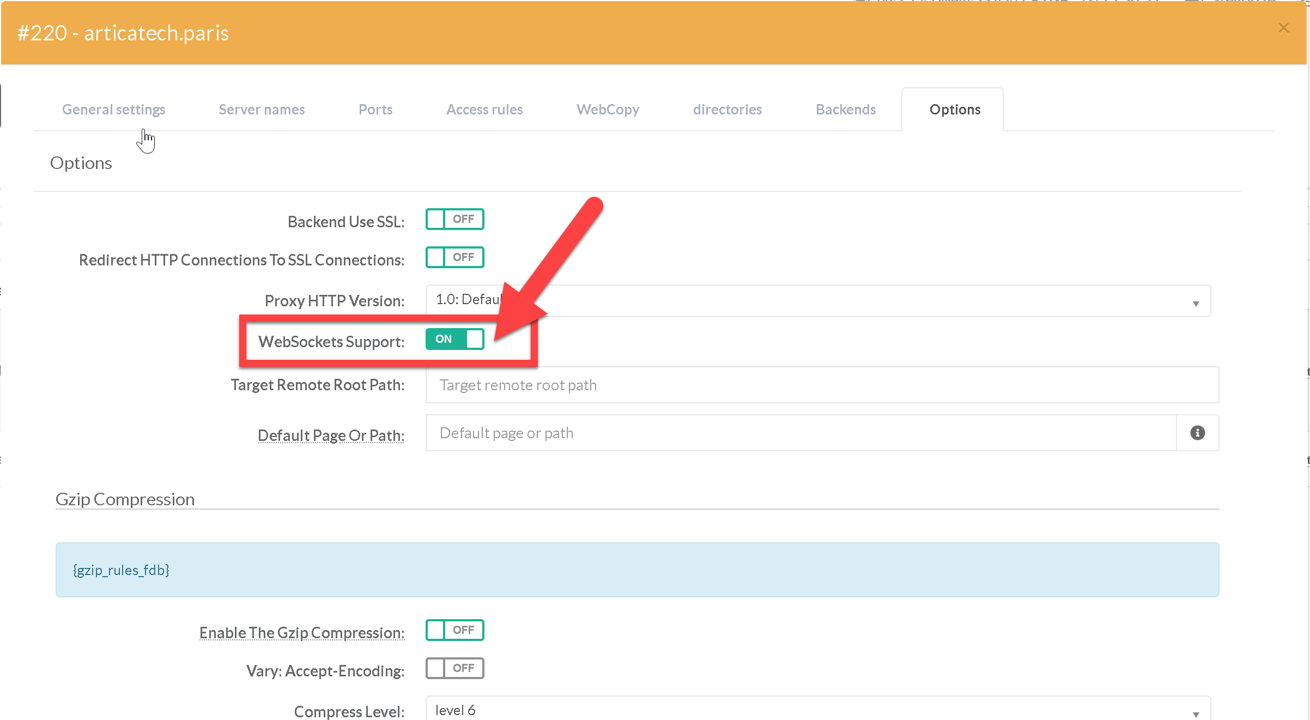
Task: Select the WebCopy tab
Action: (608, 110)
